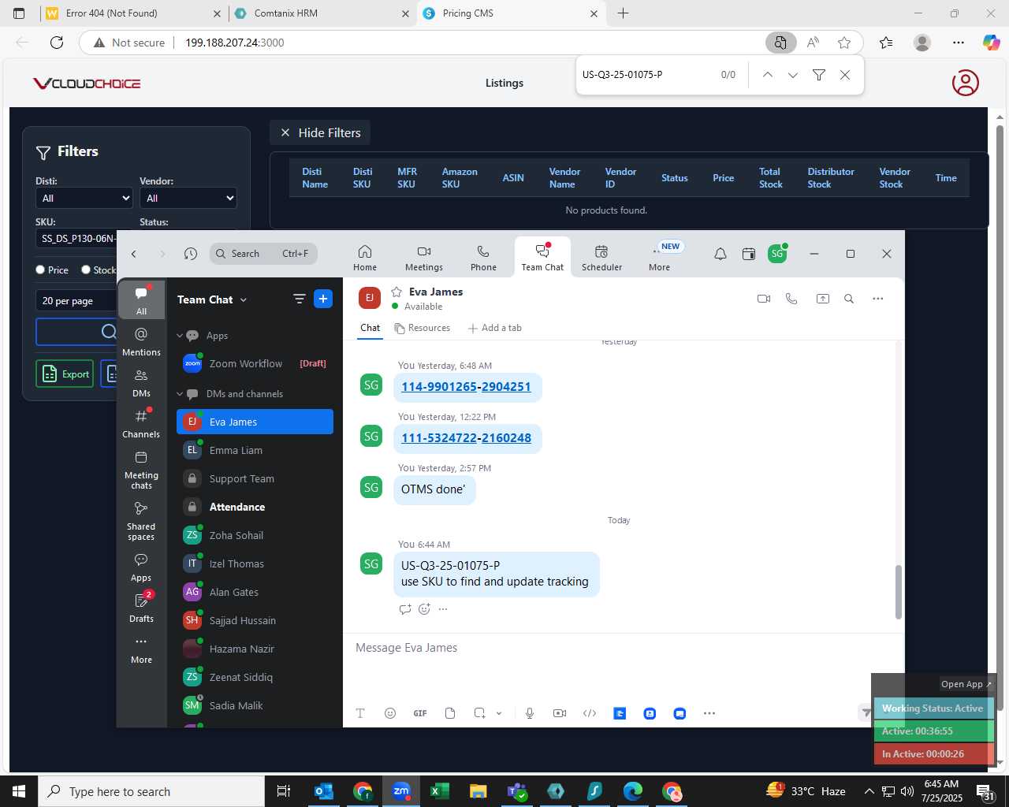Click Open App in tracker widget

(x=966, y=684)
